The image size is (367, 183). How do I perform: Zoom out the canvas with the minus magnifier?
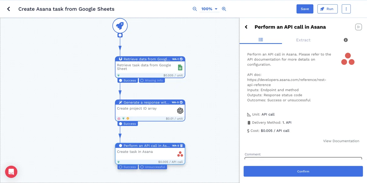point(195,9)
